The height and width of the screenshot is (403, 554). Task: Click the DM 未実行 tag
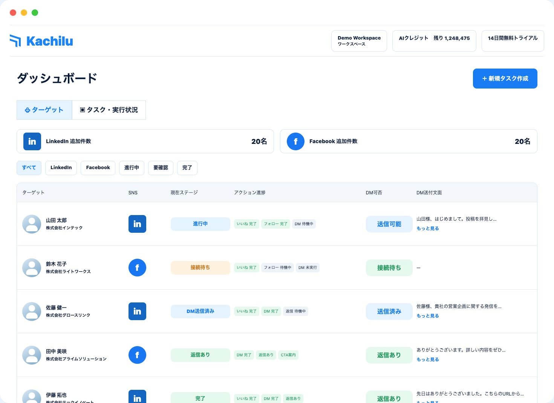(308, 267)
